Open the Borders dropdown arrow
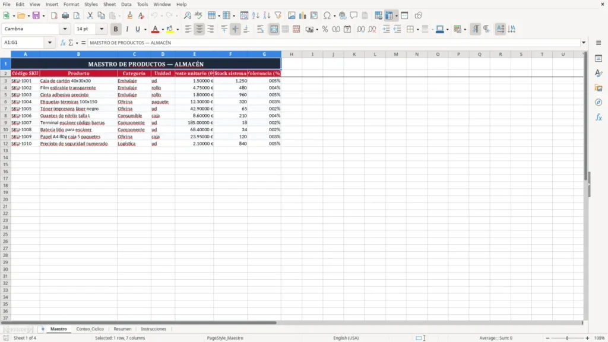The image size is (608, 342). [417, 30]
